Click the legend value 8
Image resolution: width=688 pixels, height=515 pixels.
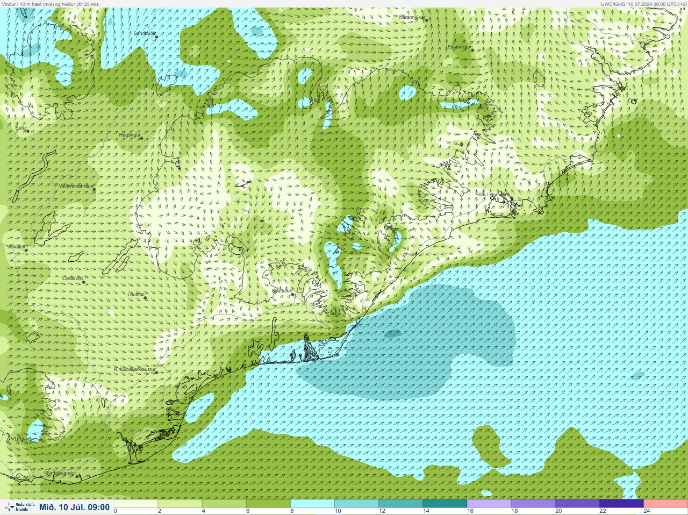pyautogui.click(x=292, y=511)
